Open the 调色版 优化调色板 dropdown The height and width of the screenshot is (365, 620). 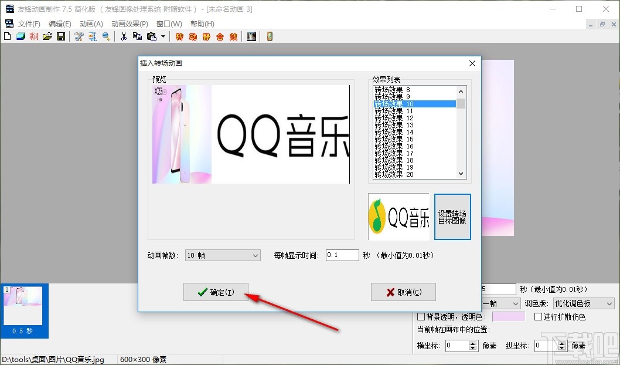[584, 303]
